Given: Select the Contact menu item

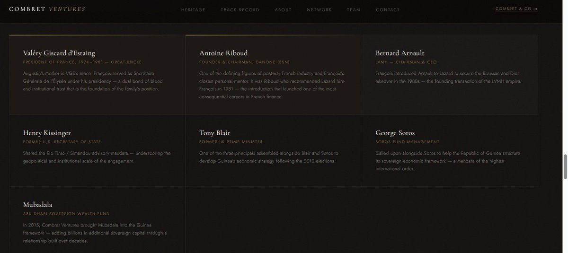Looking at the screenshot, I should [x=388, y=10].
